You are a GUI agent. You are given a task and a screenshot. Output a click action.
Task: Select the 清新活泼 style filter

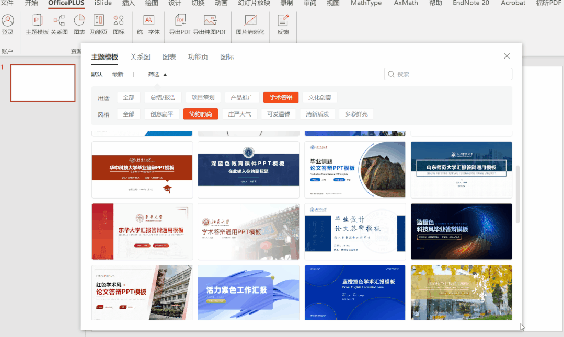coord(317,114)
